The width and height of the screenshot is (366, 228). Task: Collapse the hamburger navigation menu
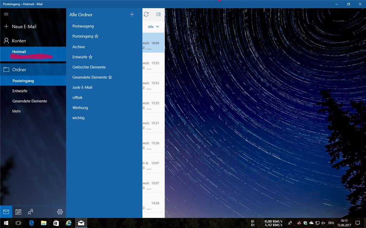point(6,14)
